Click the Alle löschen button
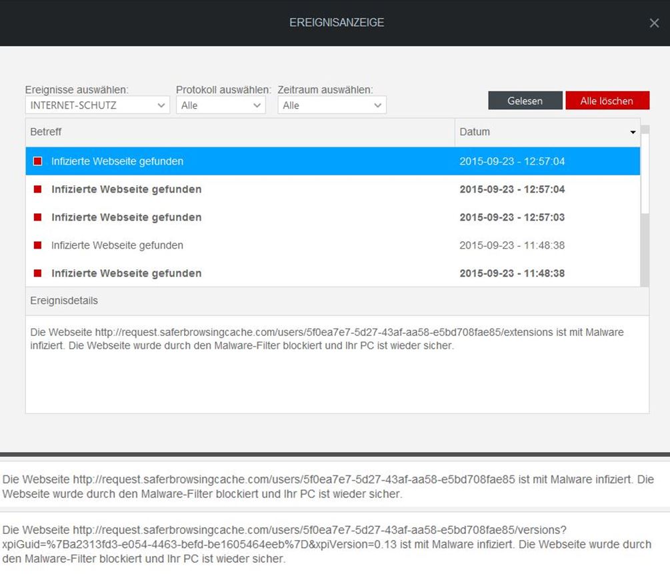The image size is (670, 574). (607, 101)
